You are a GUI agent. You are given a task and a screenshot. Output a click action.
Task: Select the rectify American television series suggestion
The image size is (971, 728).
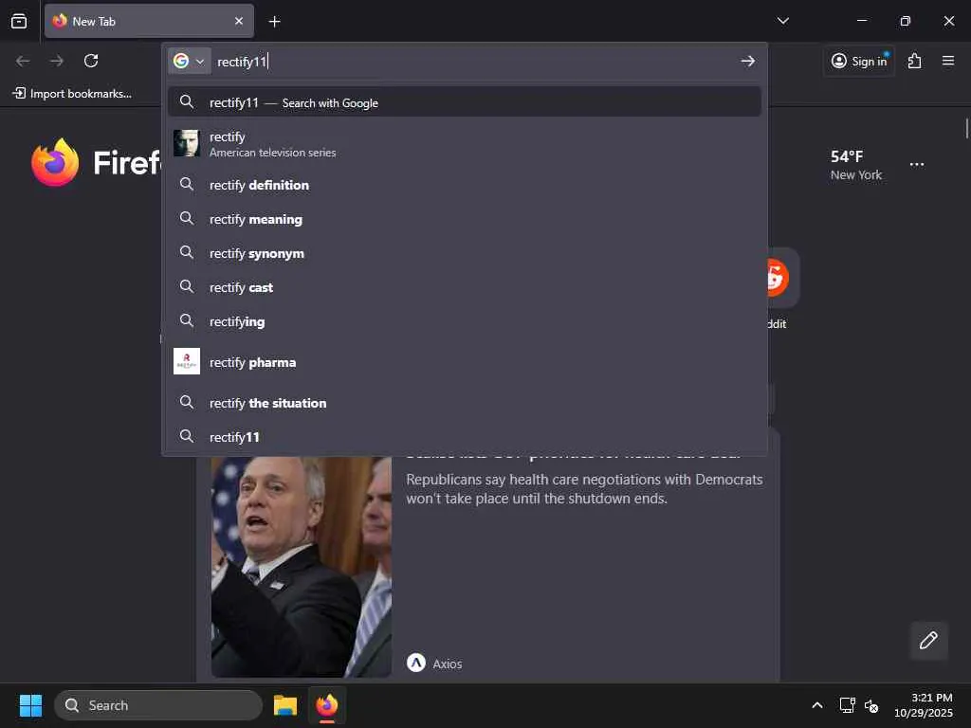(x=465, y=144)
